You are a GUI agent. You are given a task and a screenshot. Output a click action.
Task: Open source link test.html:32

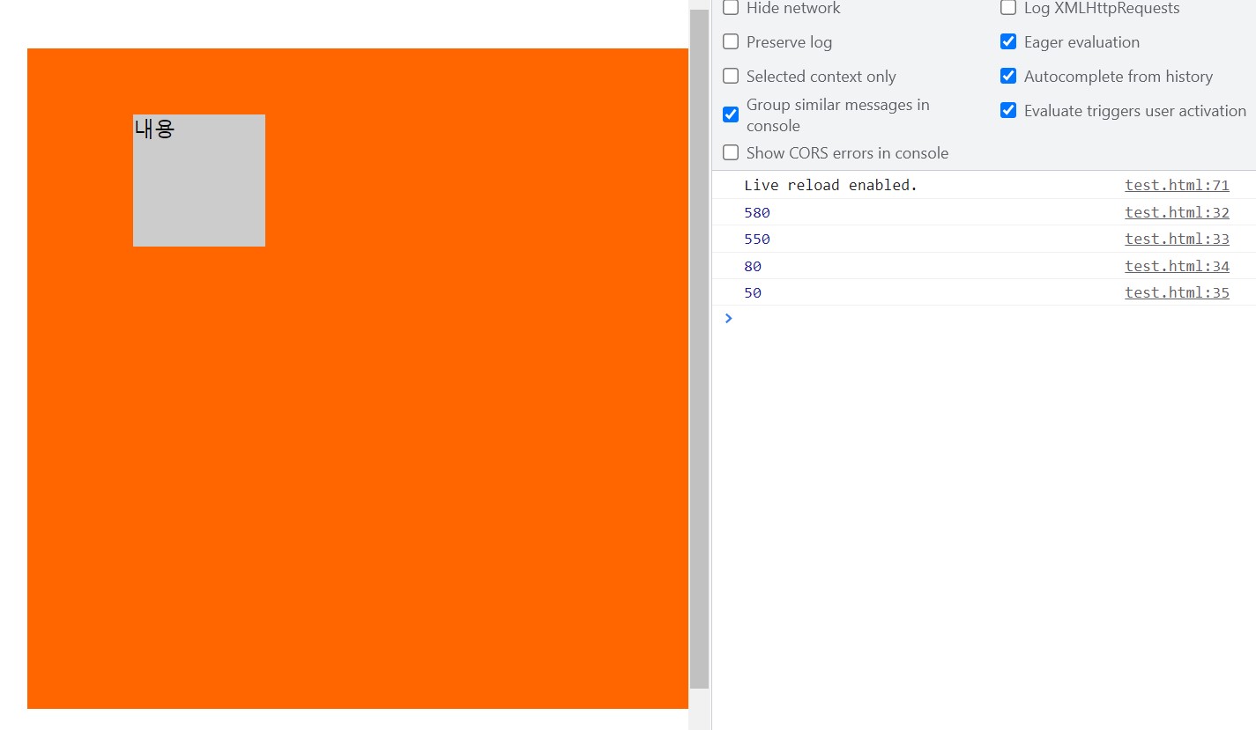1177,212
